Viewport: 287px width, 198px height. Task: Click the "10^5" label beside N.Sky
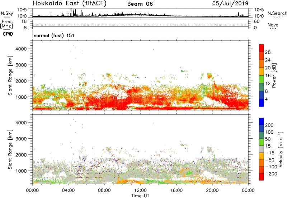pyautogui.click(x=22, y=10)
